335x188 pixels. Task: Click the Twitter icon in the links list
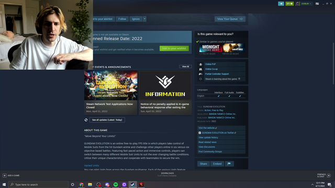tap(200, 133)
